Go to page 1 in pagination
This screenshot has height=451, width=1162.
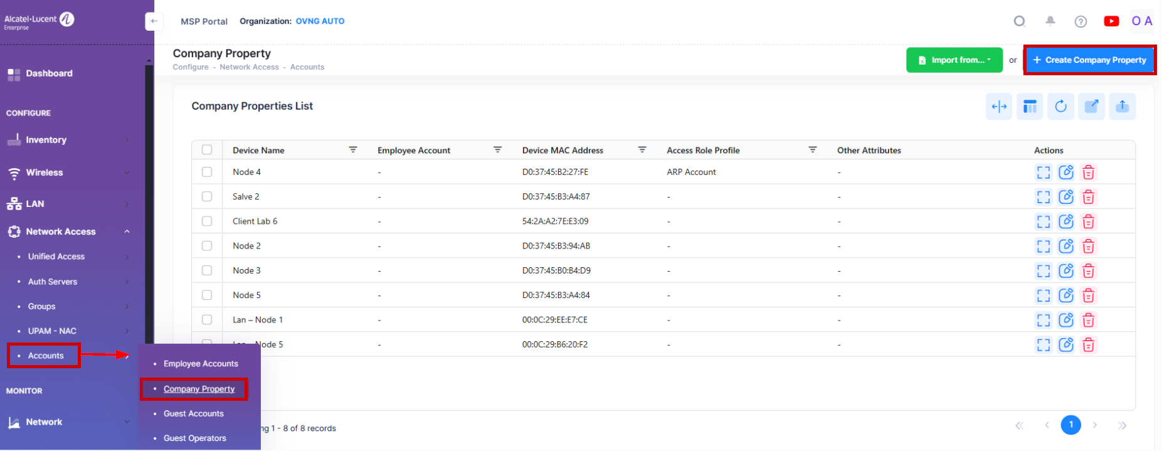(1070, 425)
